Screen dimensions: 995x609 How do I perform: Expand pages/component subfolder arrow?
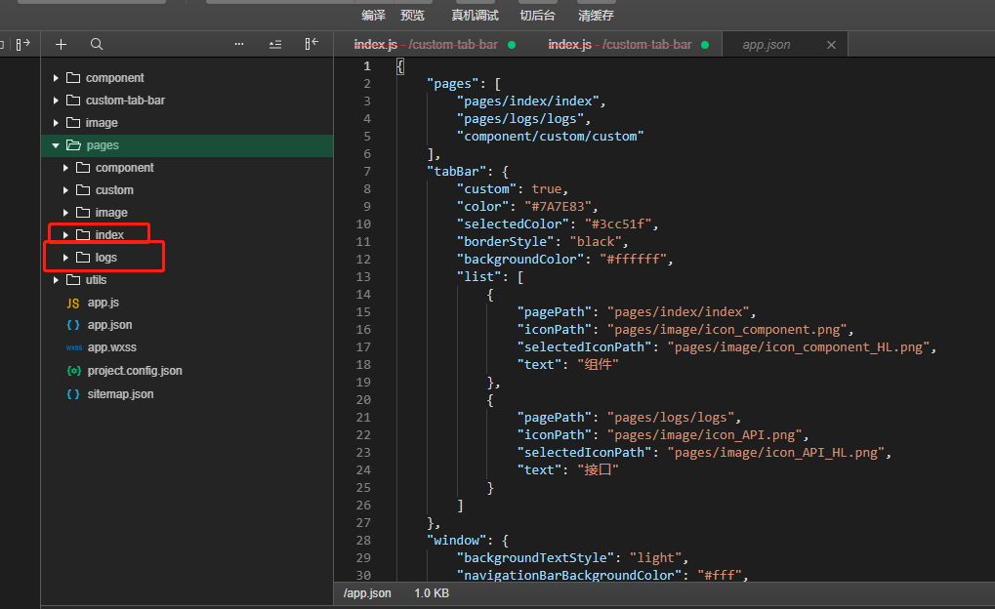pyautogui.click(x=65, y=168)
